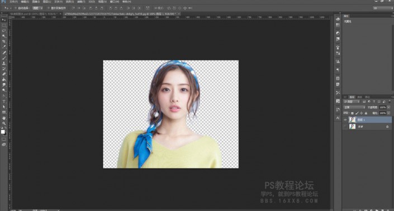Open the workspace switcher dropdown
The width and height of the screenshot is (394, 211).
tap(383, 8)
